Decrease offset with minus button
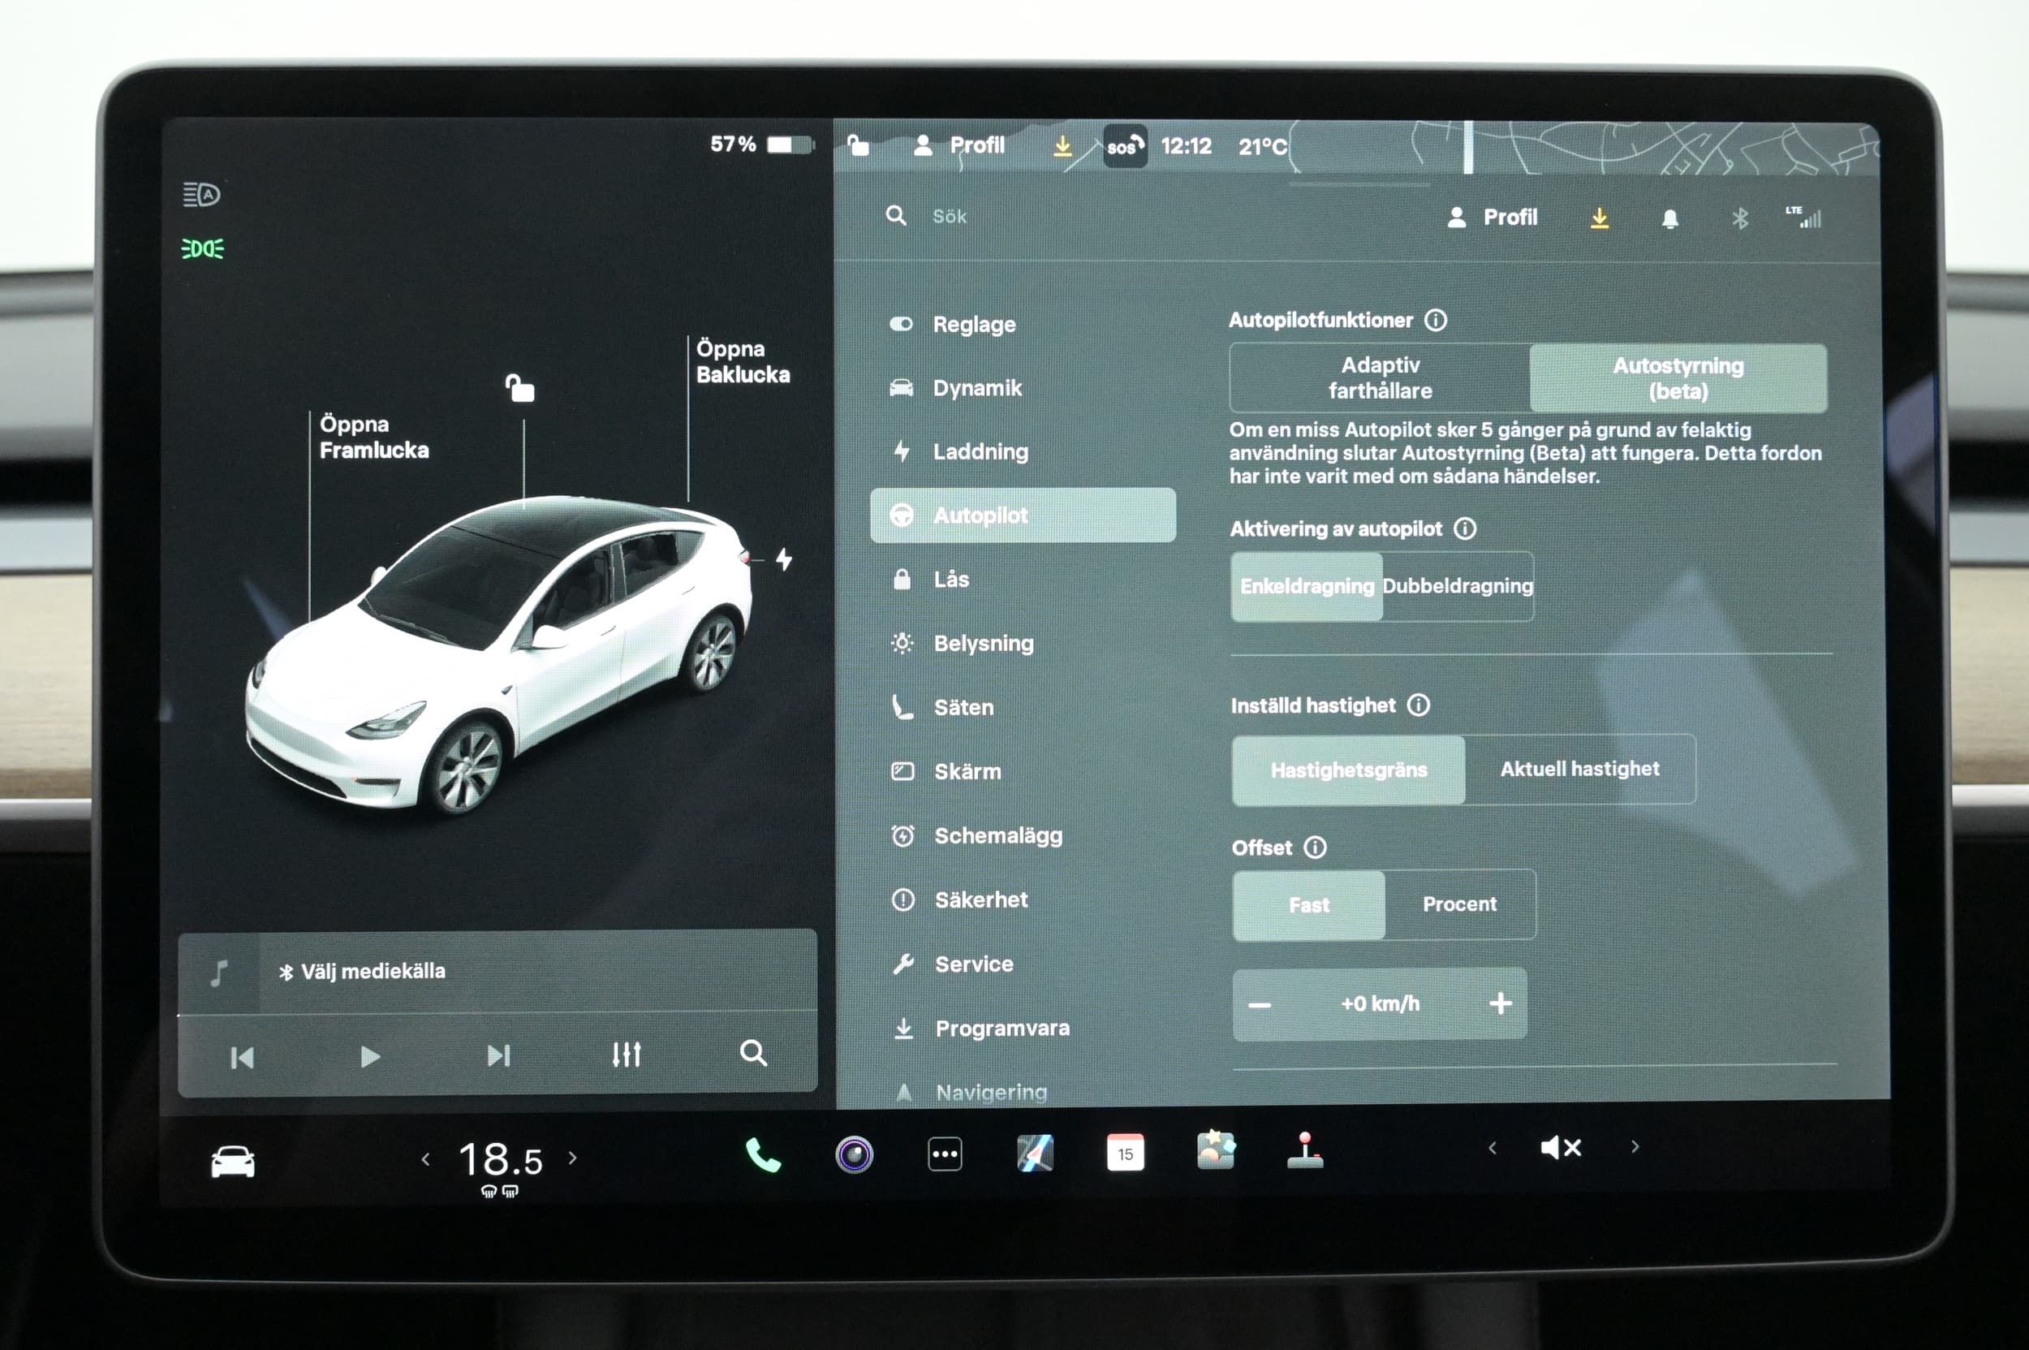This screenshot has width=2029, height=1350. pos(1260,1005)
